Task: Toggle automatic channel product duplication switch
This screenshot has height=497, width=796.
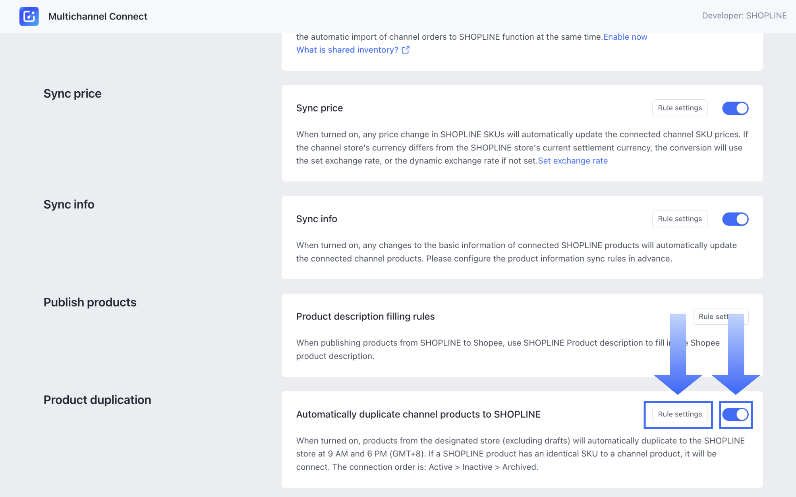Action: (x=735, y=414)
